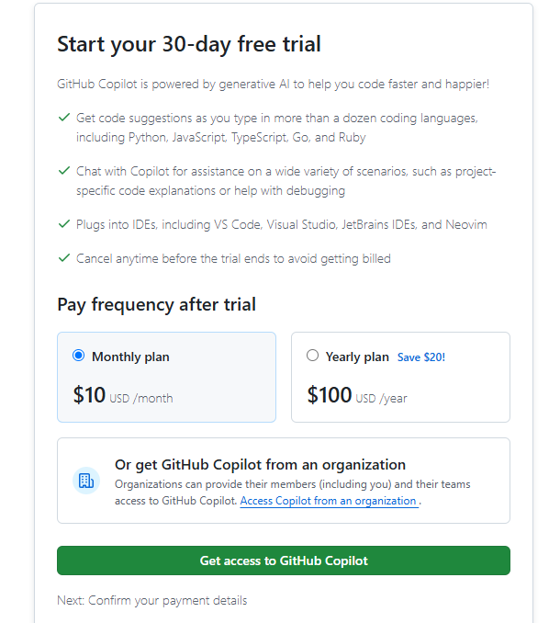The width and height of the screenshot is (560, 623).
Task: Click Or get GitHub Copilot from organization heading
Action: click(x=260, y=464)
